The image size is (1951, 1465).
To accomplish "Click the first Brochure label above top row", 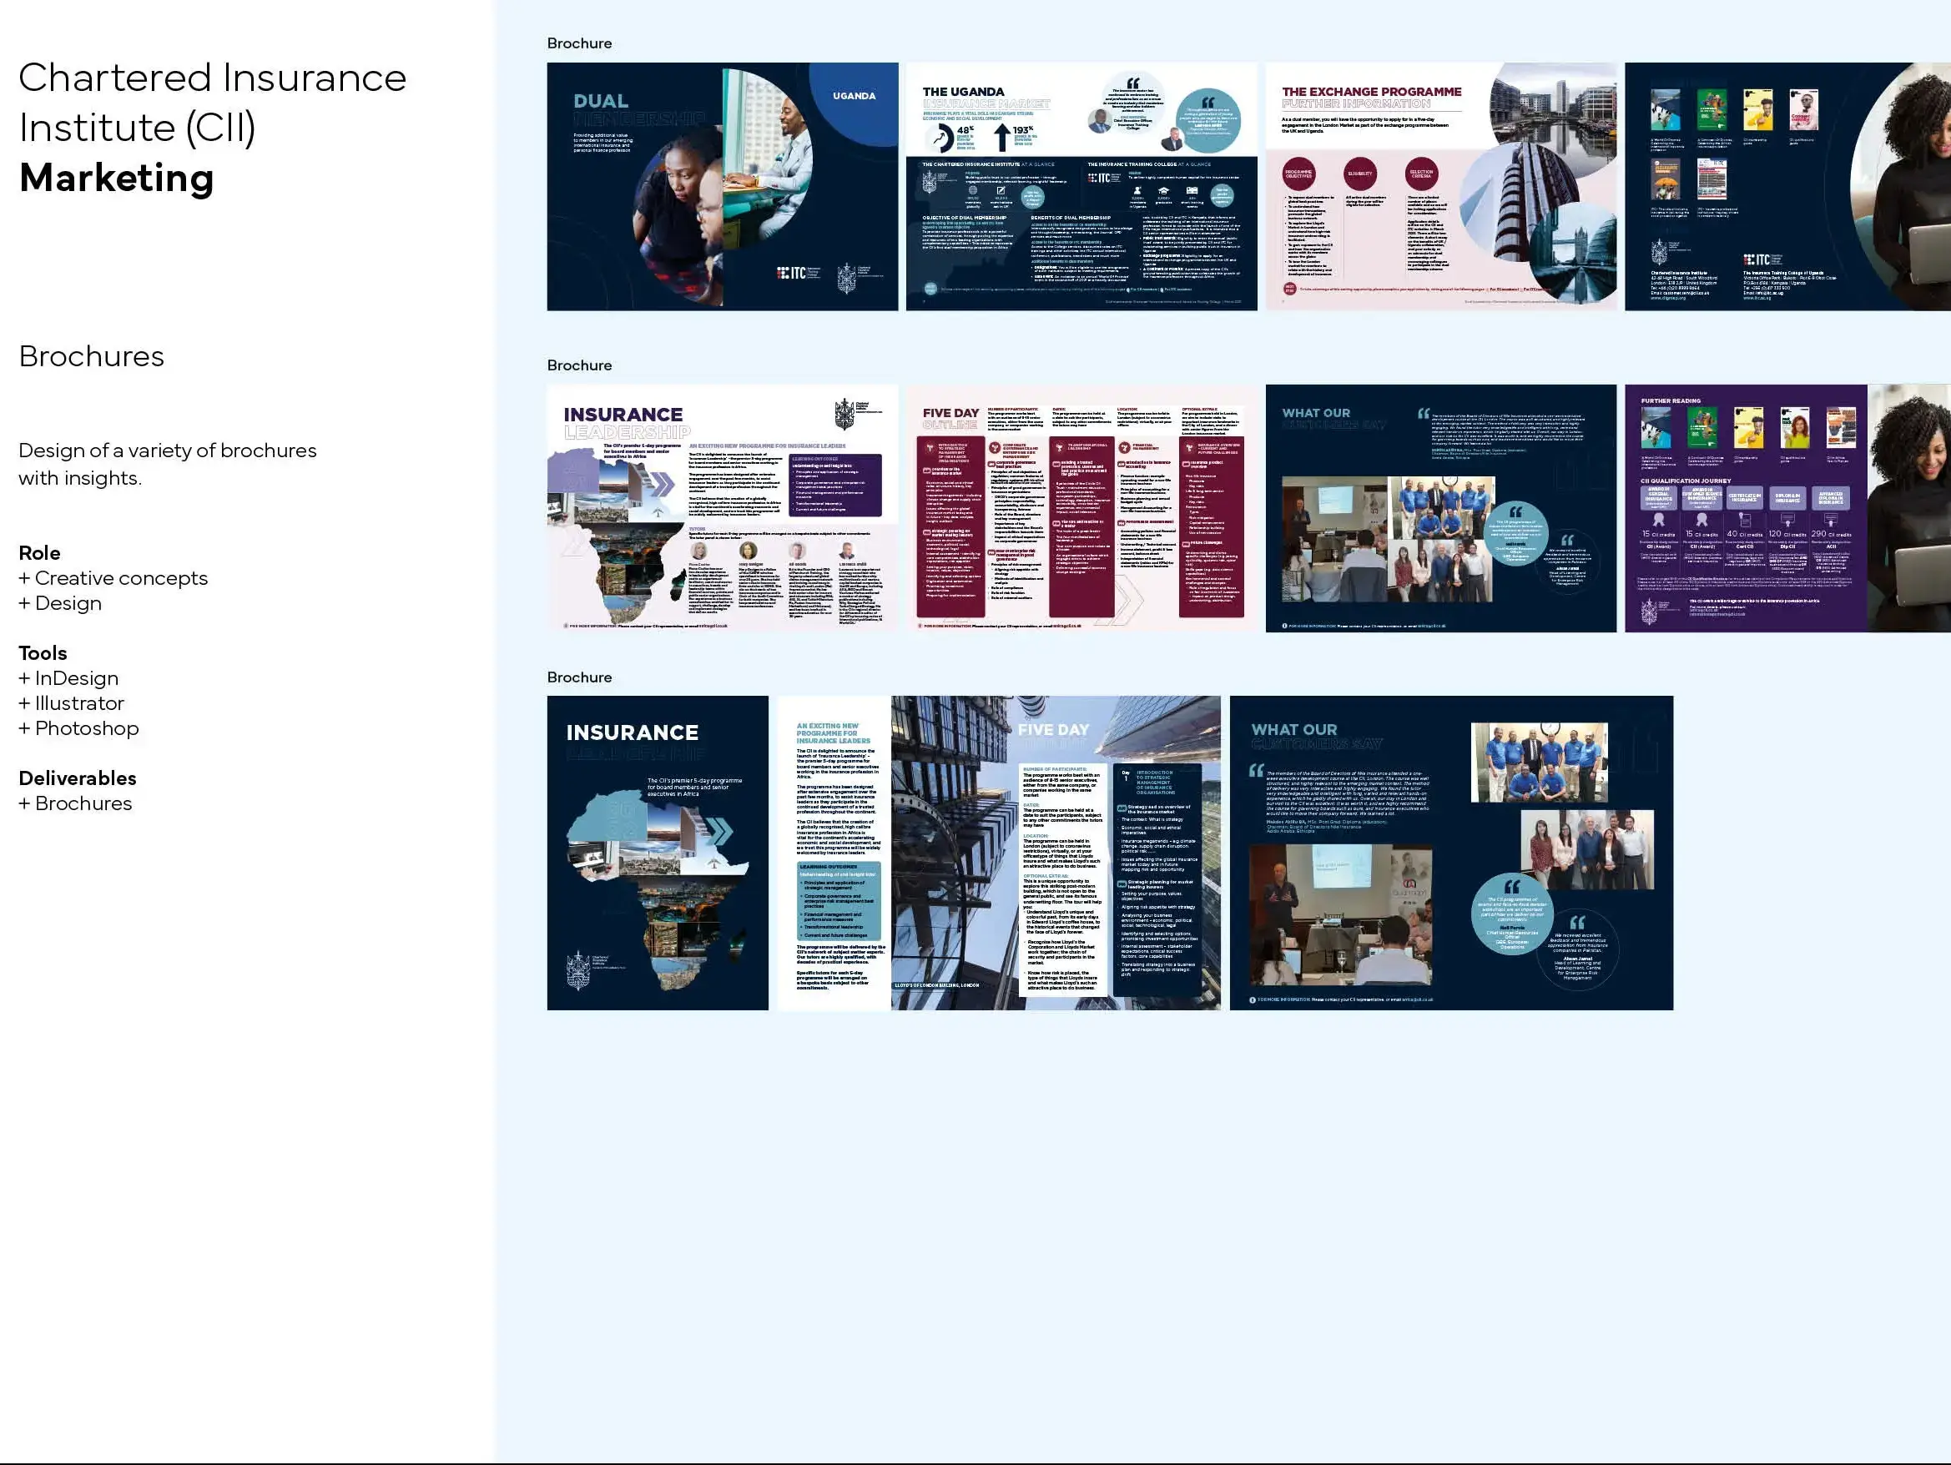I will [579, 43].
